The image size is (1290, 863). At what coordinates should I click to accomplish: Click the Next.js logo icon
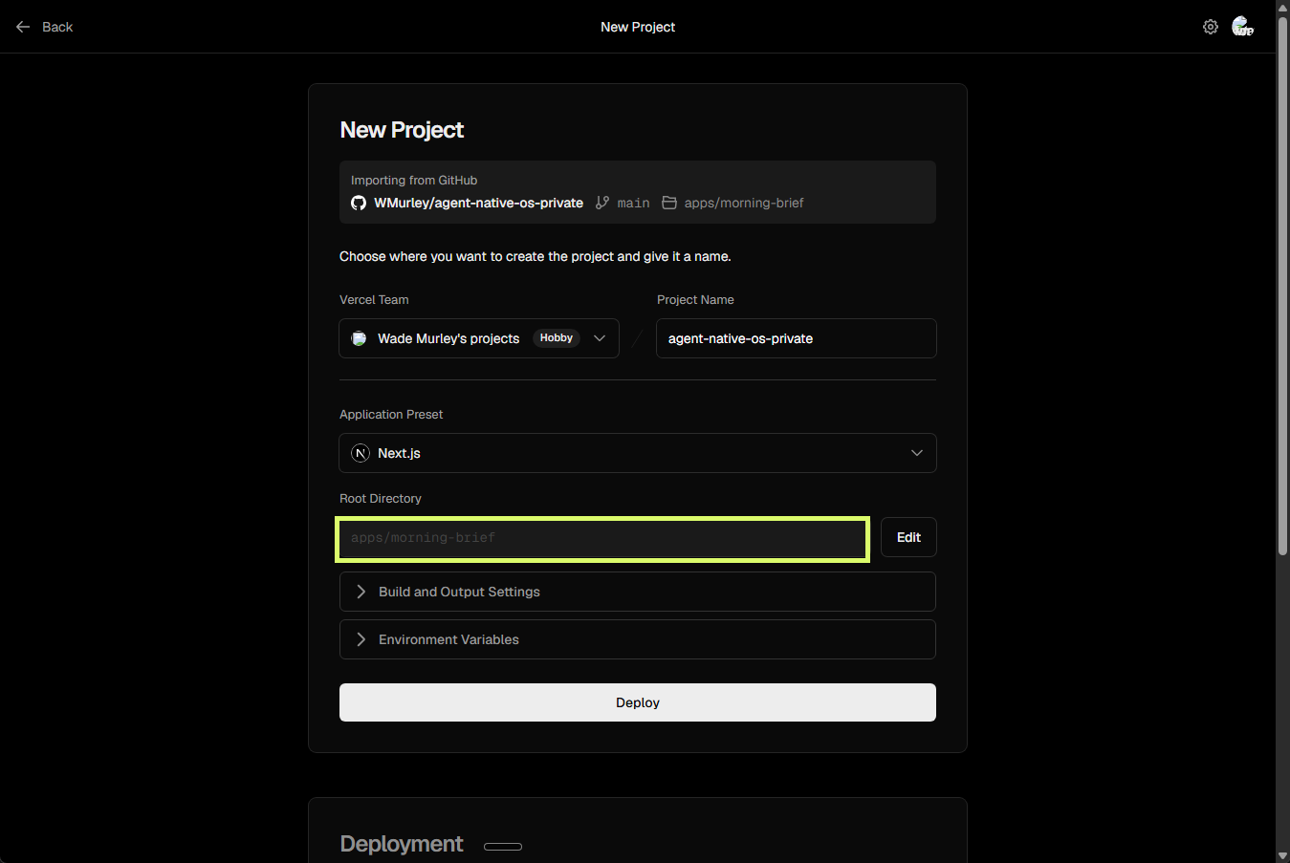pos(361,453)
